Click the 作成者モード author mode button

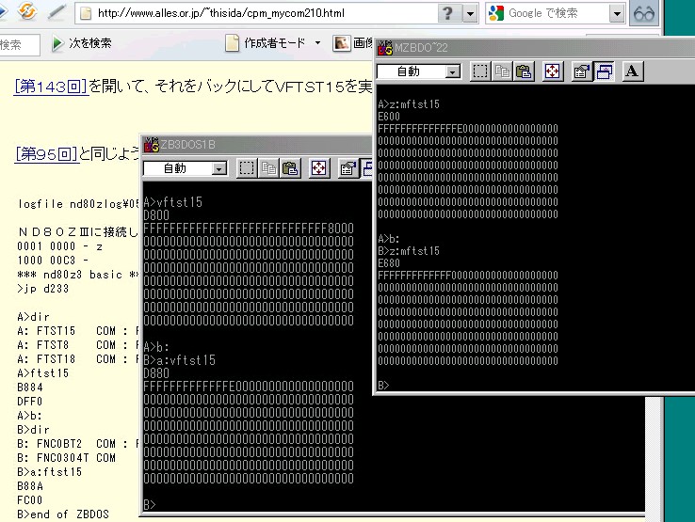pos(266,43)
